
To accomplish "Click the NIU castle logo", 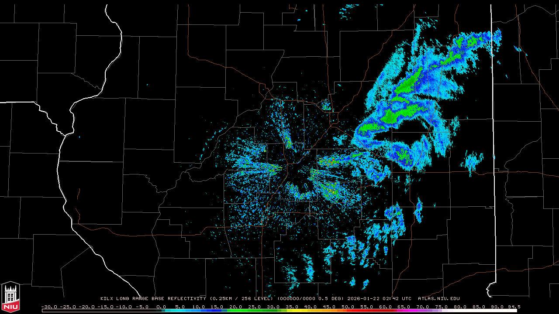I will pos(10,297).
